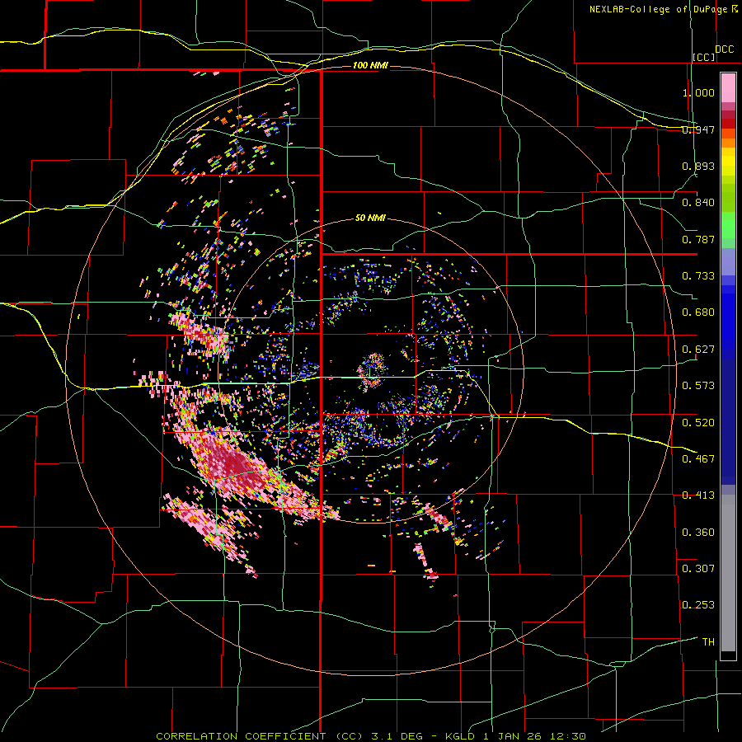Select the 0.467 scale value

coord(698,458)
